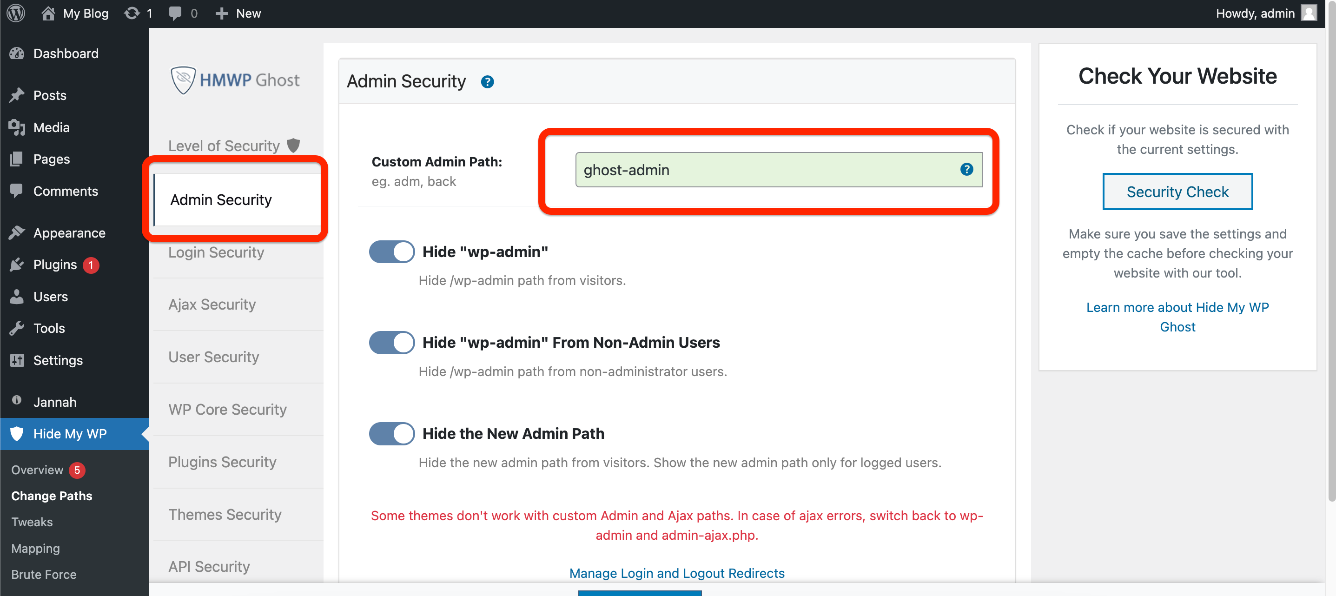
Task: Click the WordPress logo icon
Action: tap(16, 13)
